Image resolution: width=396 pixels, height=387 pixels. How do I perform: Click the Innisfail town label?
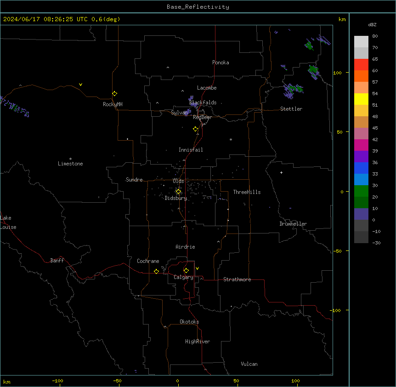[x=191, y=150]
